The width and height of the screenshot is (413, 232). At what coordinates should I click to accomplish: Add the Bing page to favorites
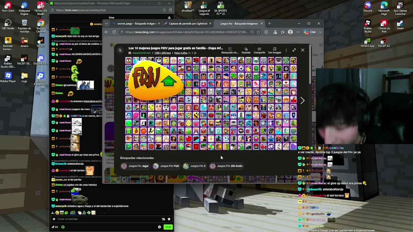pos(258,32)
